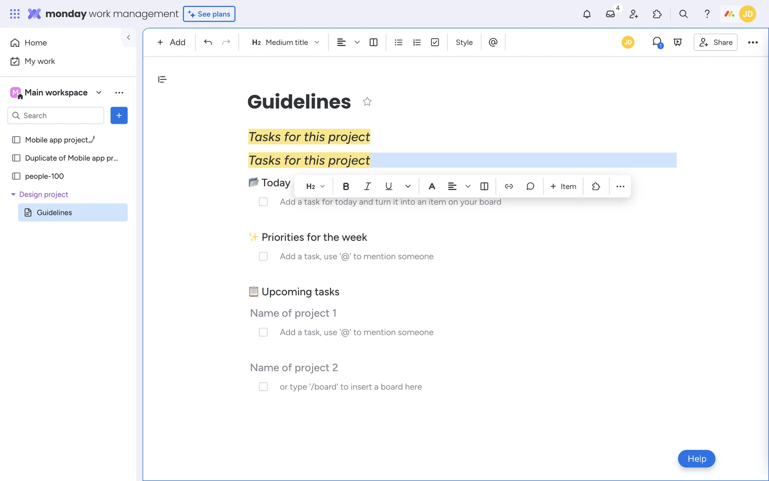This screenshot has height=481, width=769.
Task: Expand the Main workspace chevron
Action: [x=99, y=93]
